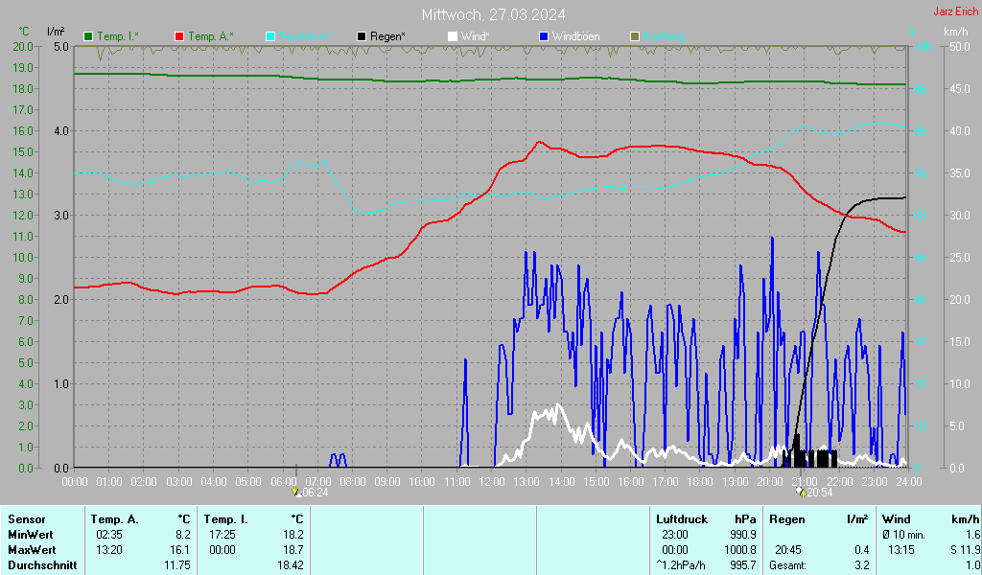
Task: Toggle the Temp. A.* legend label
Action: [211, 36]
